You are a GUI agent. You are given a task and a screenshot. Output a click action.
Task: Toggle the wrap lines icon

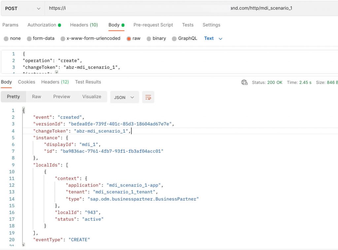pos(148,97)
